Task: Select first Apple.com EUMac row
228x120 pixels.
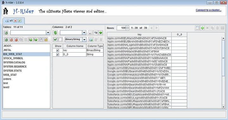Action: point(139,38)
